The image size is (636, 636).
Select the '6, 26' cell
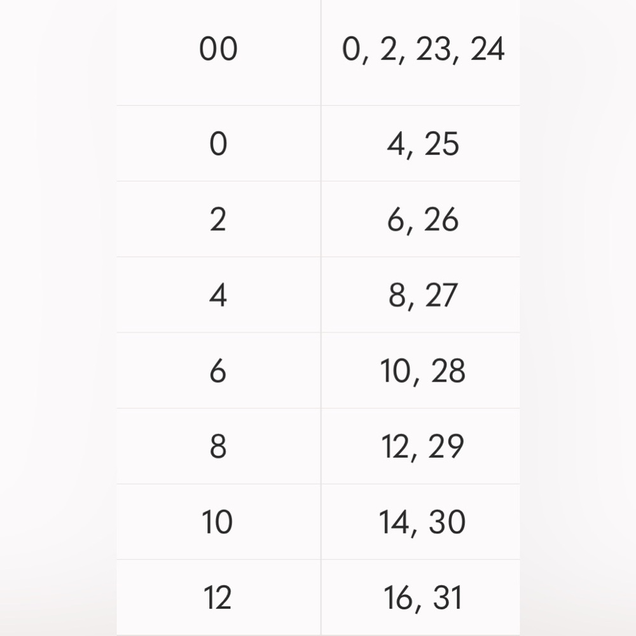423,219
